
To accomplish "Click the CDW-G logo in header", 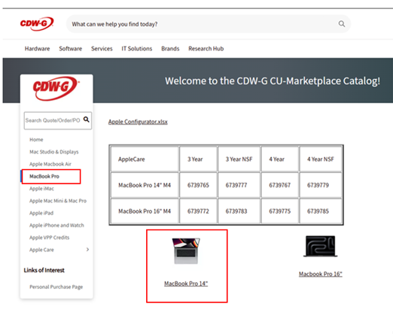I will (x=37, y=23).
